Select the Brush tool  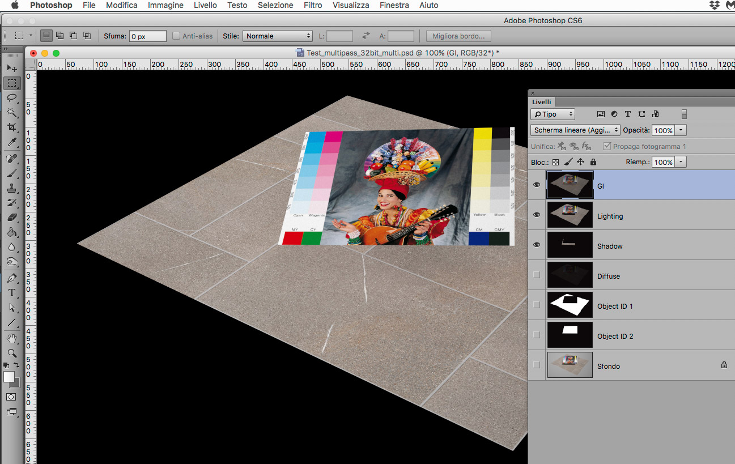pyautogui.click(x=12, y=173)
